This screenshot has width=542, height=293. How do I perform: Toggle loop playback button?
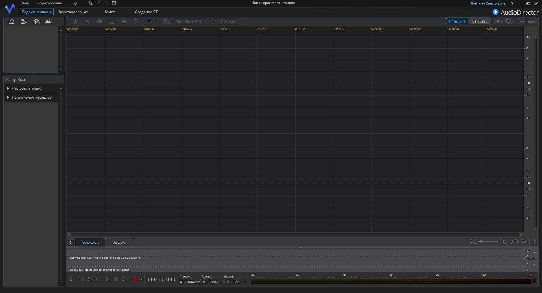point(90,279)
